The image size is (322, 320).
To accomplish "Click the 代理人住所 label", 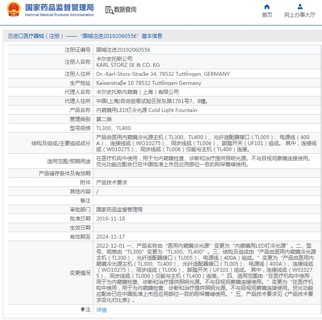I will [77, 101].
